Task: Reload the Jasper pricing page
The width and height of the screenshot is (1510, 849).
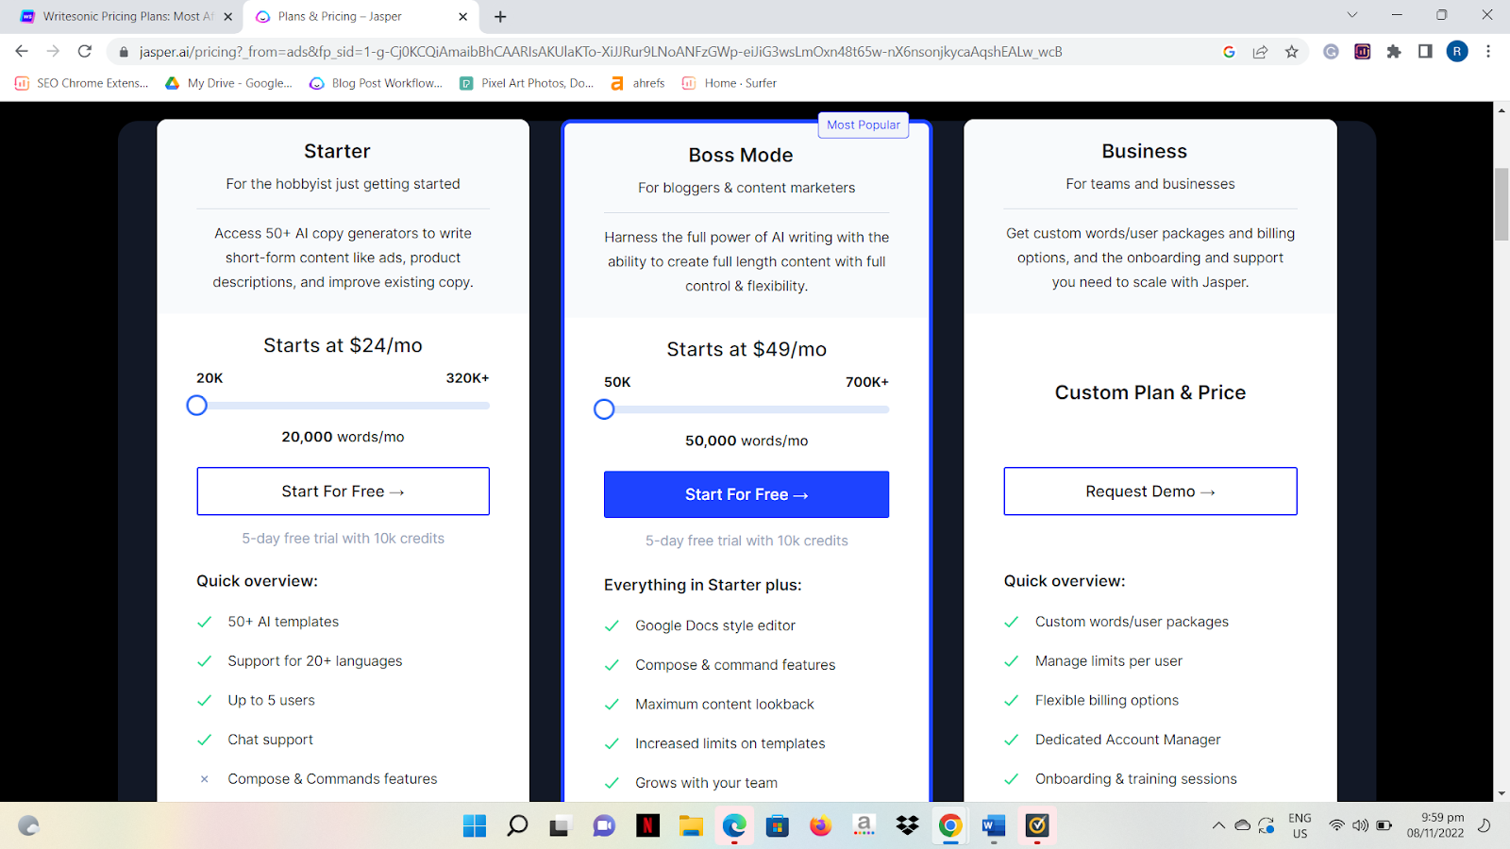Action: (x=85, y=52)
